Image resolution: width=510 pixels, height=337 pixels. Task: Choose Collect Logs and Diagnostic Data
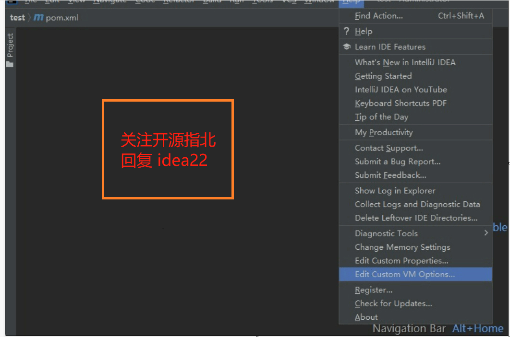[x=415, y=205]
